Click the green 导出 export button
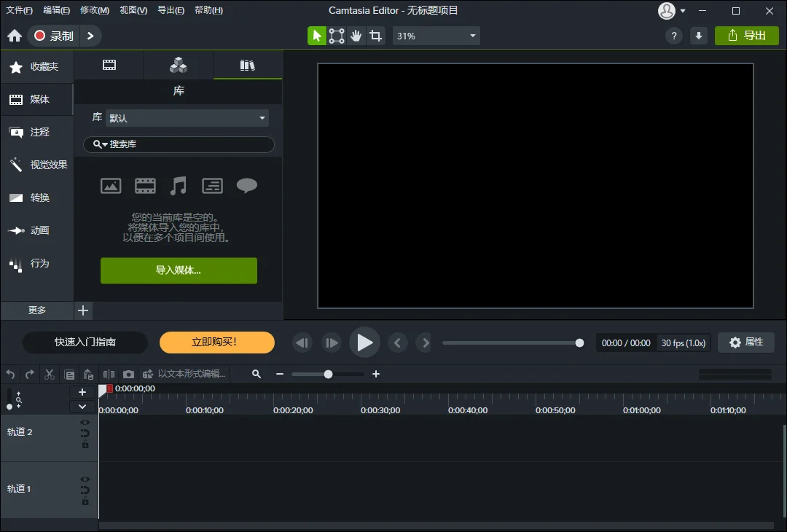Screen dimensions: 787x532 [747, 36]
